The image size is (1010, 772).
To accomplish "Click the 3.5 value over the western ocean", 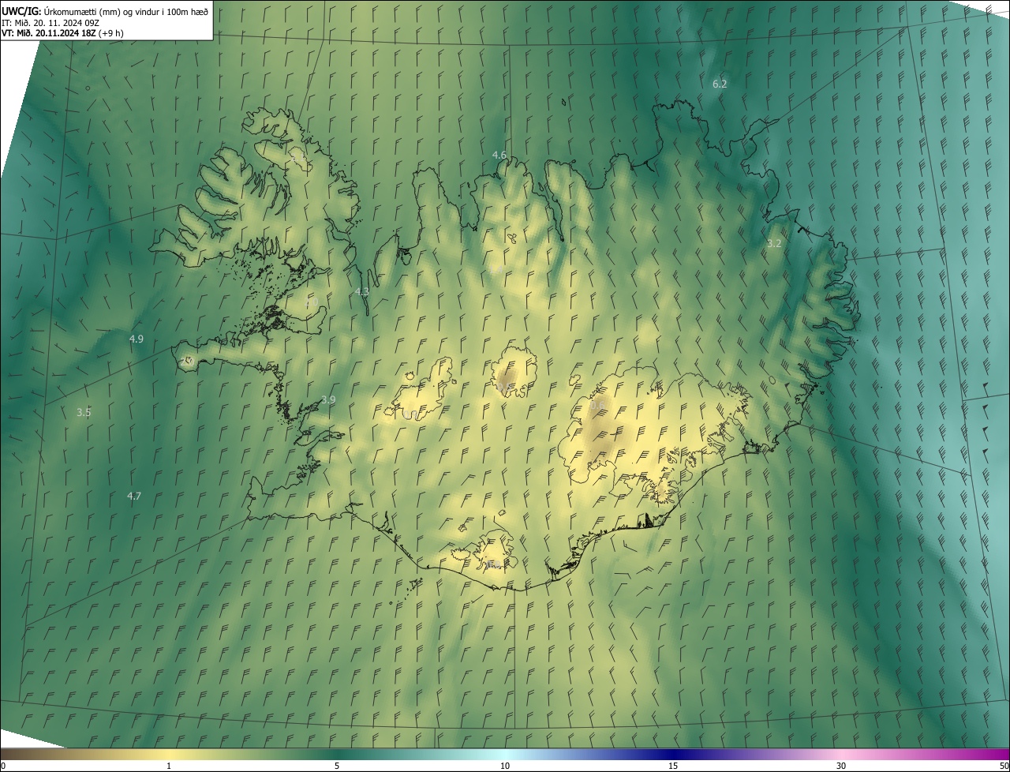I will coord(84,412).
